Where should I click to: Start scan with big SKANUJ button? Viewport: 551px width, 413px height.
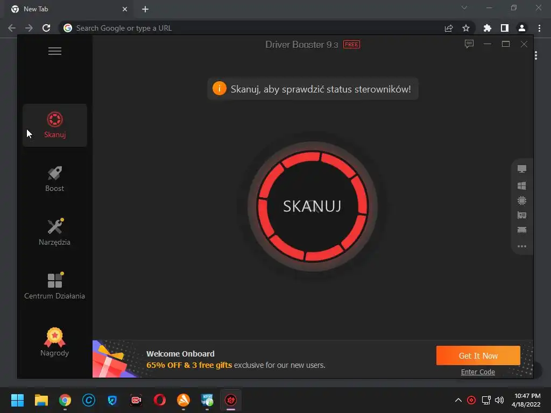pyautogui.click(x=313, y=206)
